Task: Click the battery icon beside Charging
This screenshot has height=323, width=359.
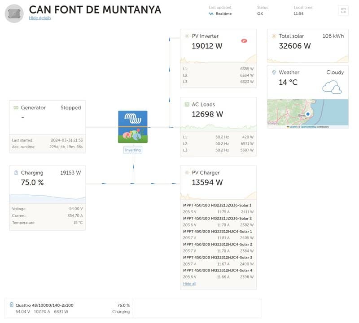Action: [16, 172]
